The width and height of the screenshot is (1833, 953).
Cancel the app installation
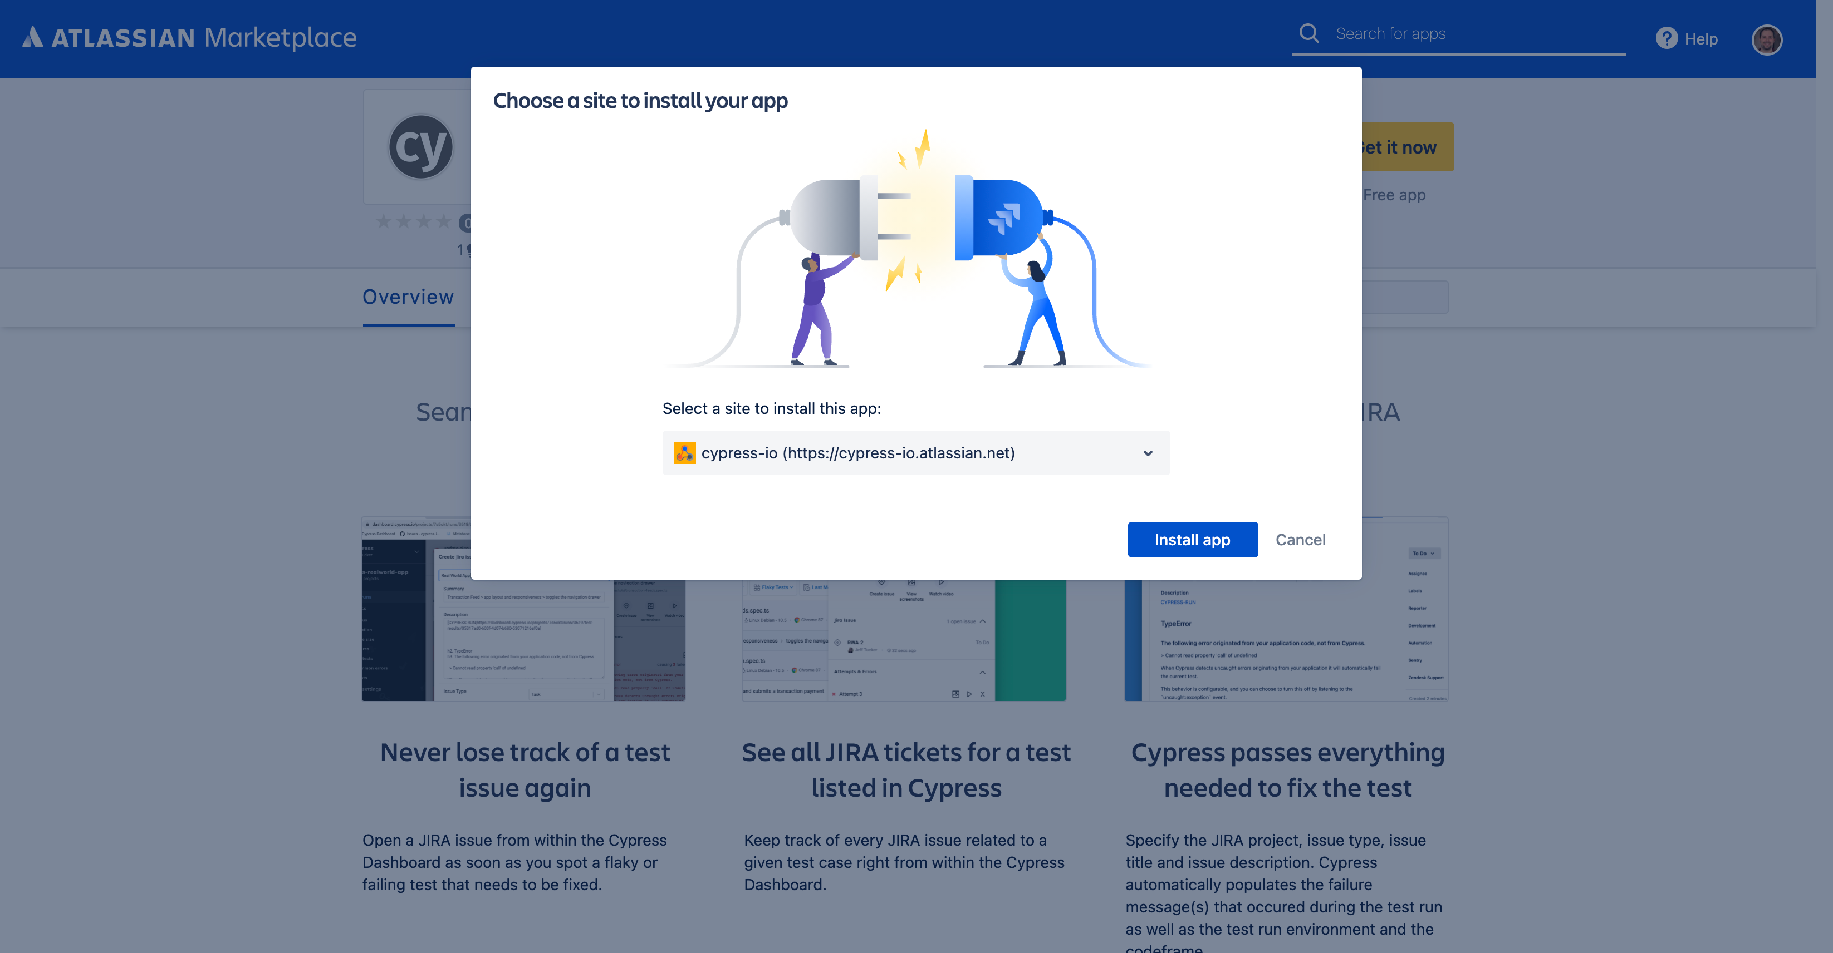point(1301,540)
